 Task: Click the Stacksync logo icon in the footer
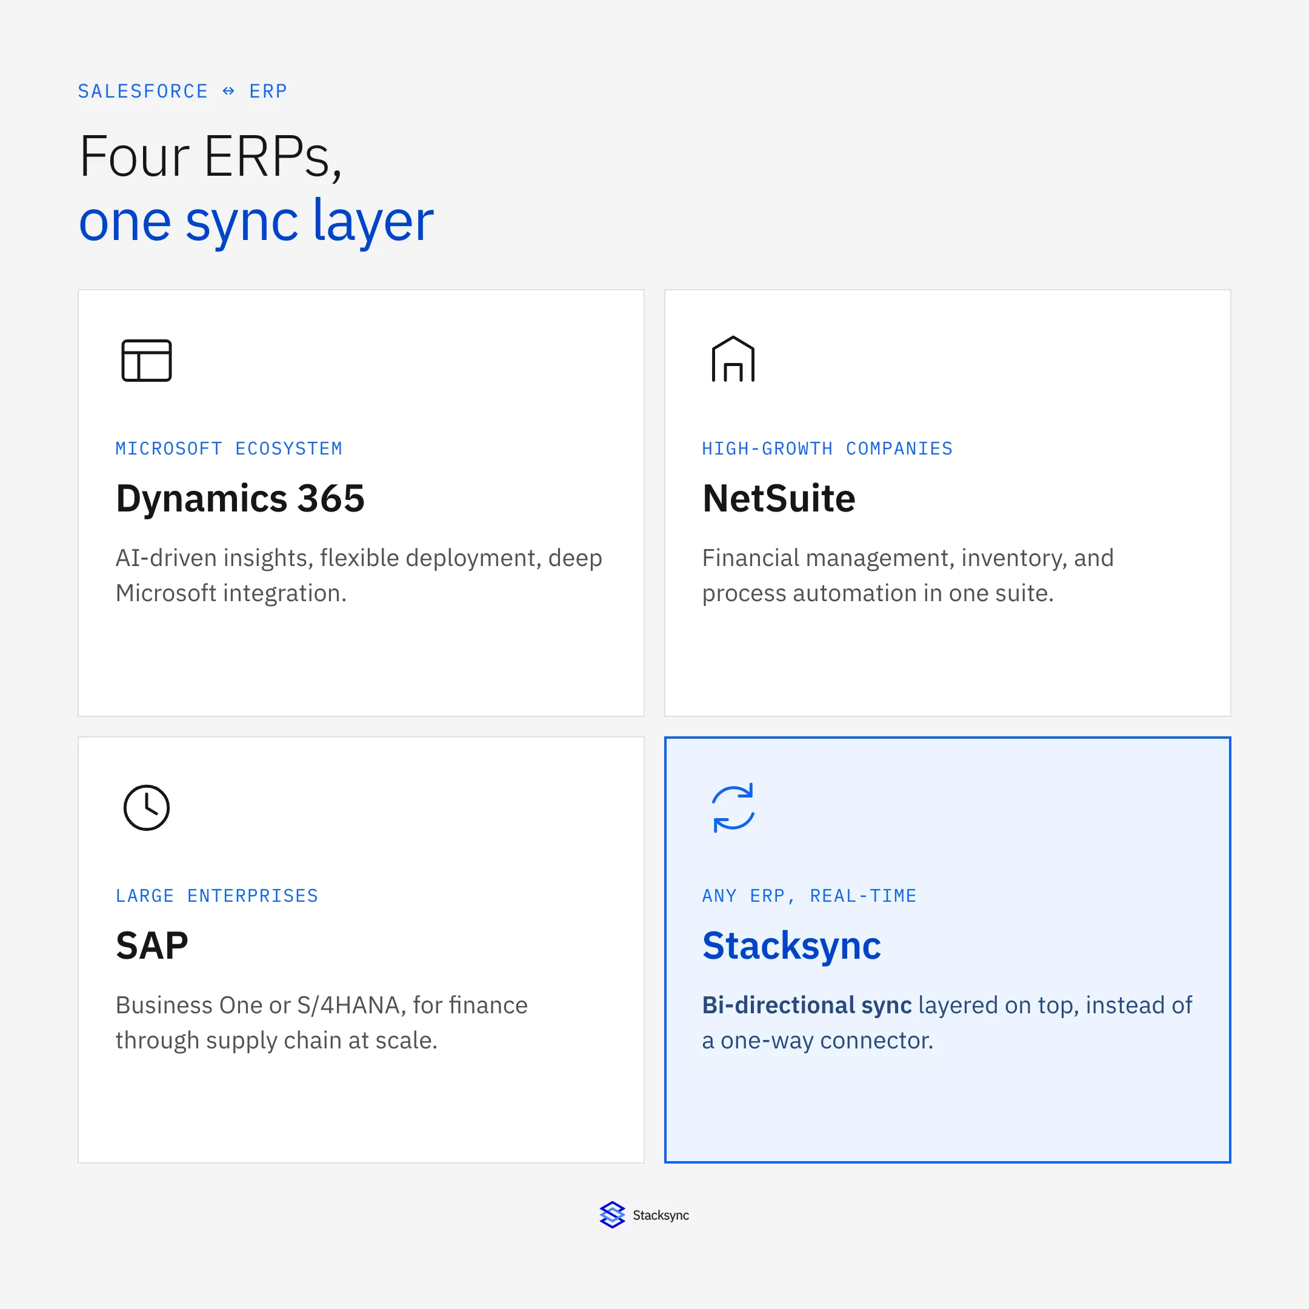click(x=612, y=1215)
